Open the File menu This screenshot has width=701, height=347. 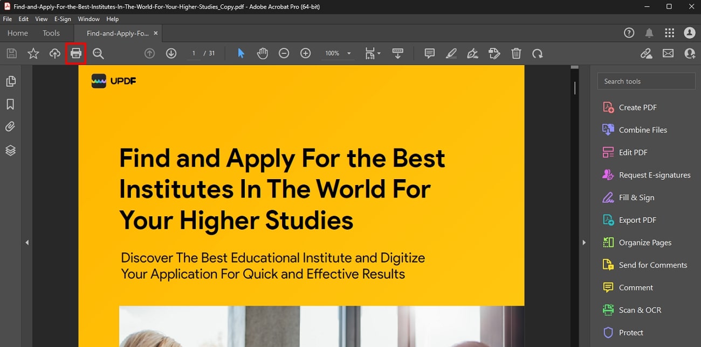coord(8,19)
